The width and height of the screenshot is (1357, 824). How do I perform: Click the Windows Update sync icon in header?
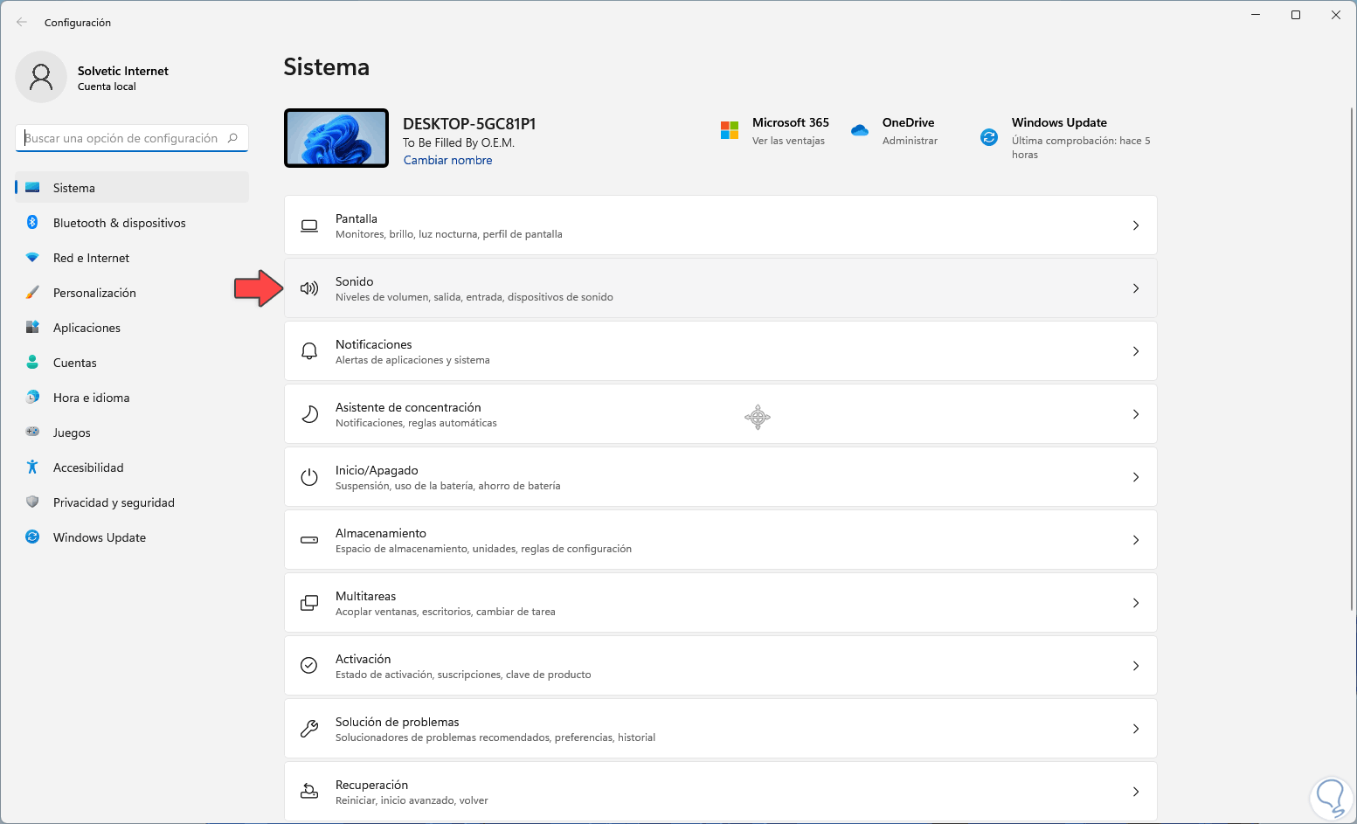989,137
